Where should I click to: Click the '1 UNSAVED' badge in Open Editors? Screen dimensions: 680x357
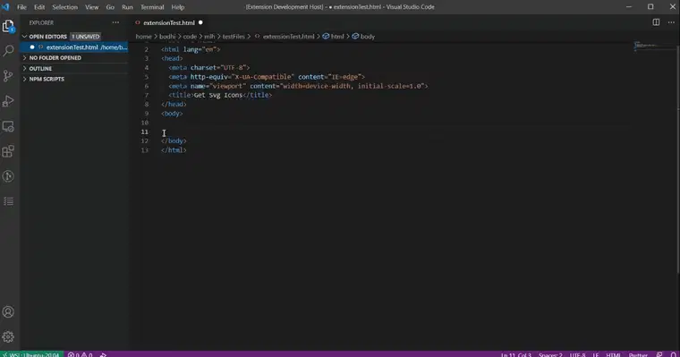85,37
